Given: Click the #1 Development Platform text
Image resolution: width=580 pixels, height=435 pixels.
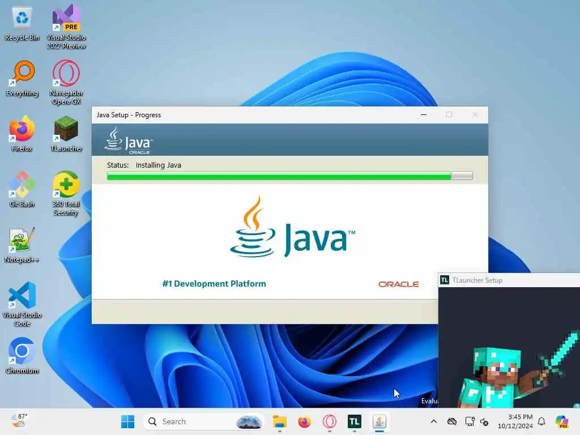Looking at the screenshot, I should [x=214, y=284].
